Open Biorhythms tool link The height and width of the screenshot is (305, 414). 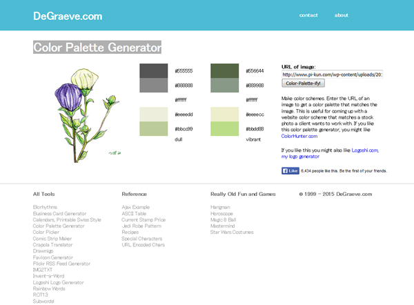tap(45, 207)
